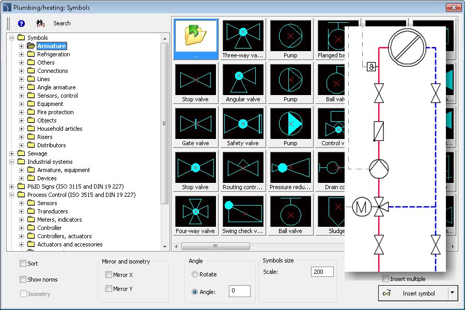Check the Mirror X option

pos(109,275)
